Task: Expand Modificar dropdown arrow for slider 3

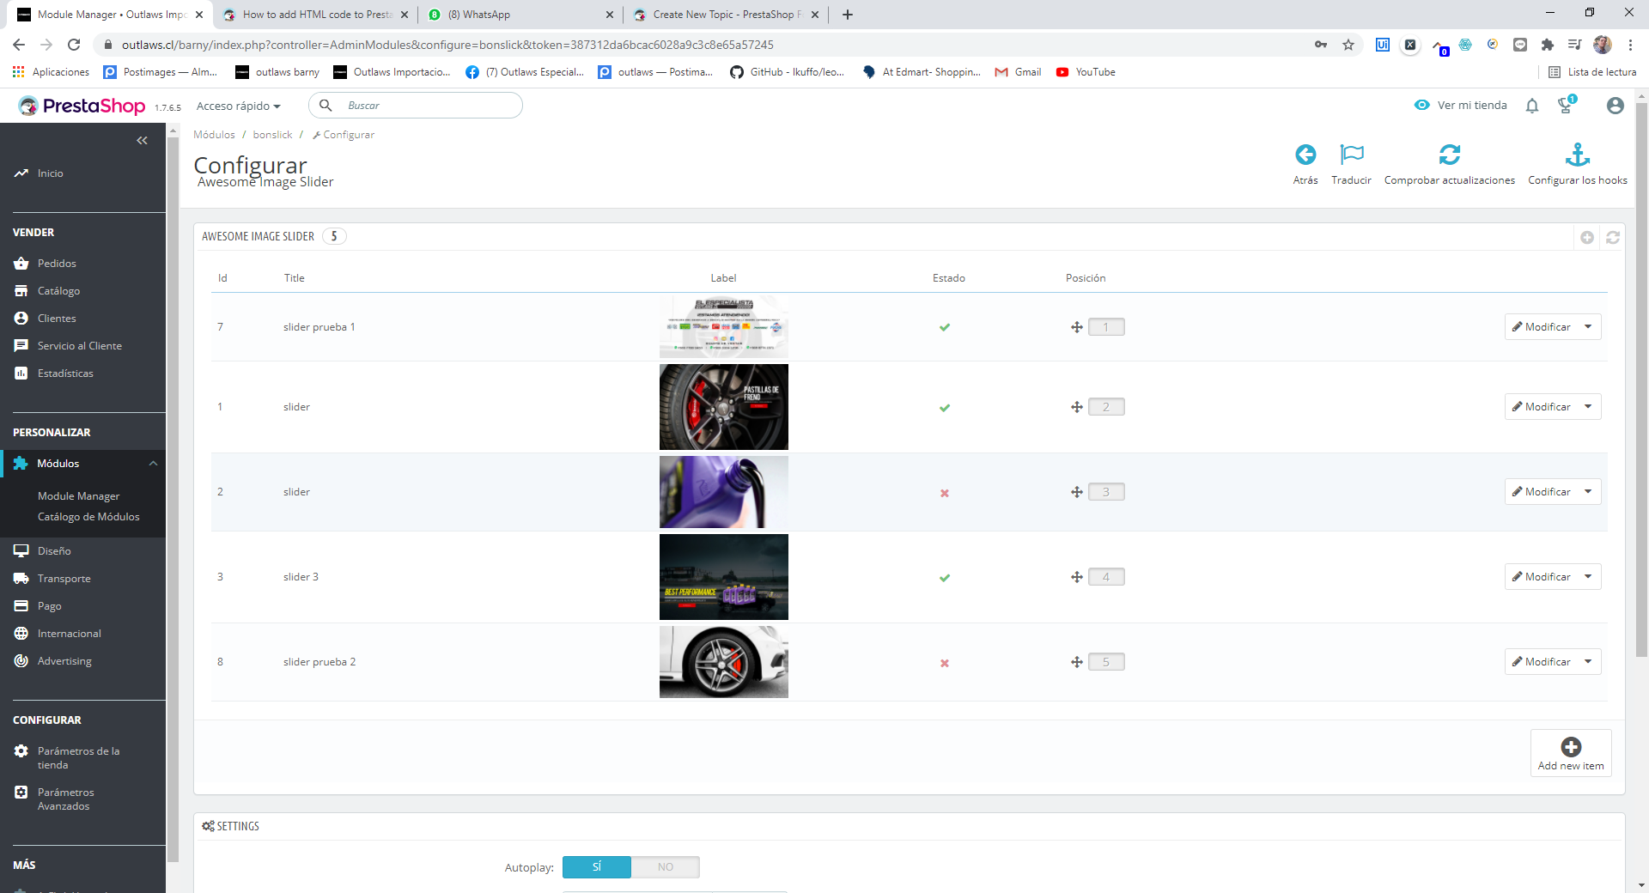Action: coord(1589,577)
